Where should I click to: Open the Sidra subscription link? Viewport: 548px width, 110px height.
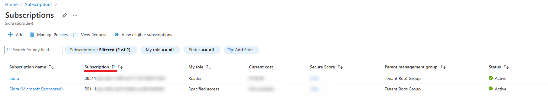point(14,78)
